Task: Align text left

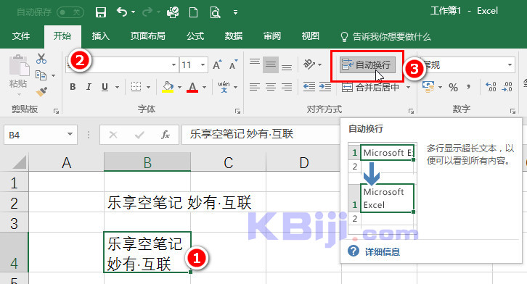Action: pos(255,87)
